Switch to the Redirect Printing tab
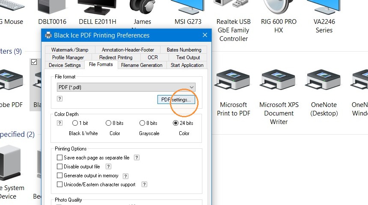This screenshot has height=205, width=368. coord(116,58)
